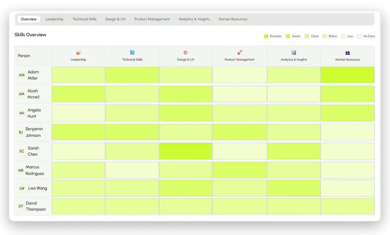The image size is (390, 235).
Task: Click the Human Resources column header label
Action: [347, 60]
